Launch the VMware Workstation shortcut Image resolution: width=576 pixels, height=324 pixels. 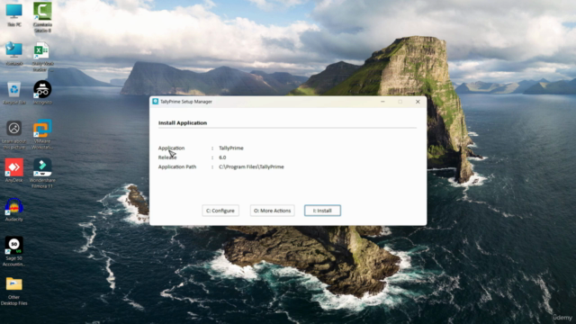(x=42, y=134)
